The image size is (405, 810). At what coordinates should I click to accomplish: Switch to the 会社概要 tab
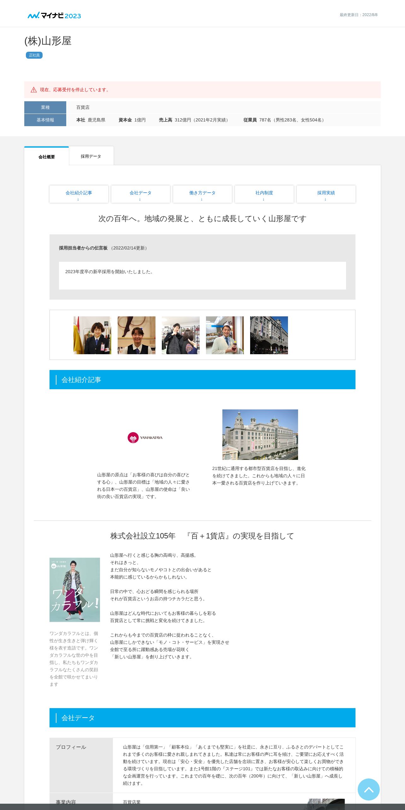coord(47,156)
